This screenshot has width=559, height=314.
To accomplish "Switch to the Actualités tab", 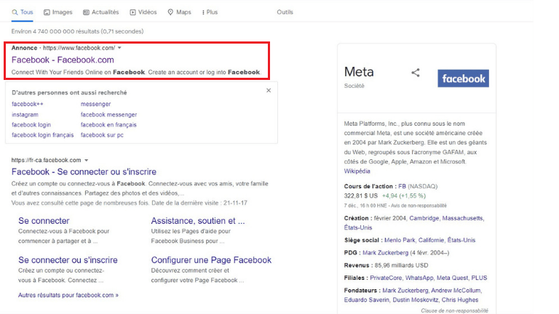I will coord(101,12).
